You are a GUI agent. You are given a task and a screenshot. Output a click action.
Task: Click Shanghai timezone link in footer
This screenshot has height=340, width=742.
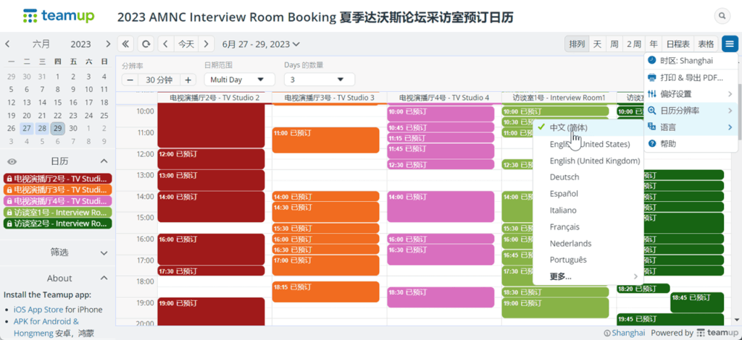tap(628, 333)
